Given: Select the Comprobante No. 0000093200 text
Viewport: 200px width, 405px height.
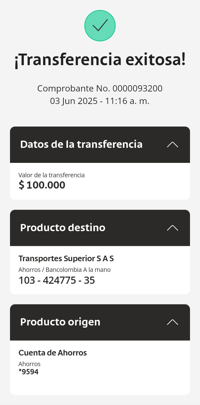Looking at the screenshot, I should click(100, 89).
